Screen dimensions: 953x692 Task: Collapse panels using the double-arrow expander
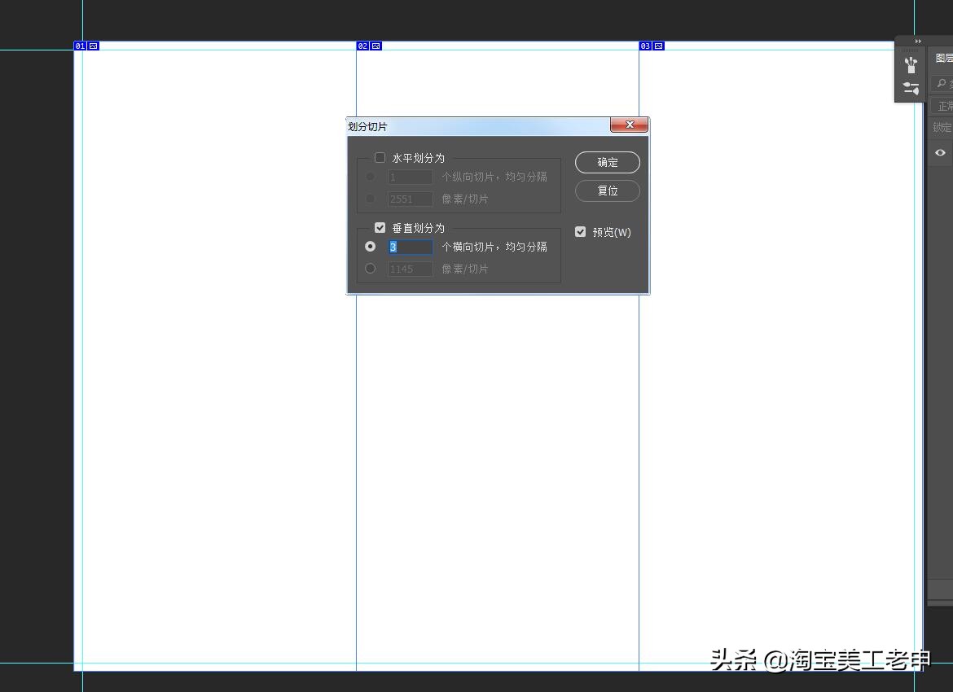click(x=918, y=41)
